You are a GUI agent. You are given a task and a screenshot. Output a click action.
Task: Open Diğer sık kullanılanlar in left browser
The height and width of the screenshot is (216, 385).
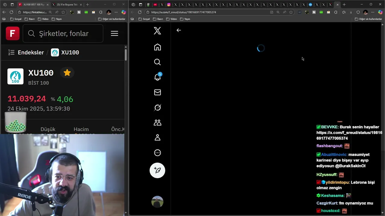coord(112,19)
